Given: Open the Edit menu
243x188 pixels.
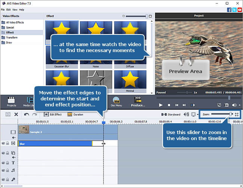Looking at the screenshot, I should (8, 10).
